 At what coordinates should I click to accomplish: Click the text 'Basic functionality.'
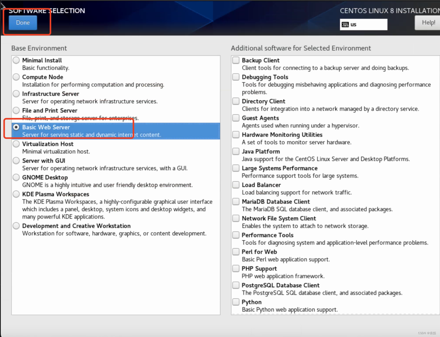[46, 68]
